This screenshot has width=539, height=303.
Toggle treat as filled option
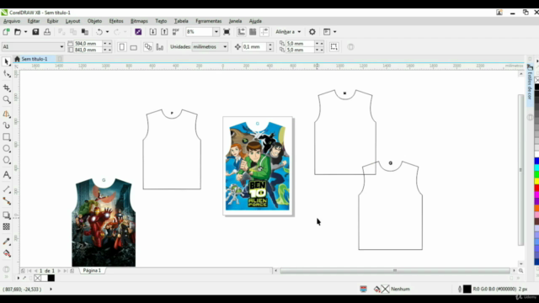point(334,47)
